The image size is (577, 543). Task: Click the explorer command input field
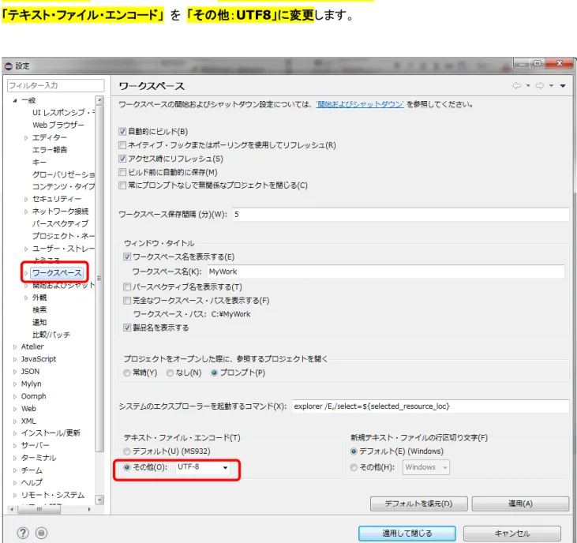pos(430,406)
